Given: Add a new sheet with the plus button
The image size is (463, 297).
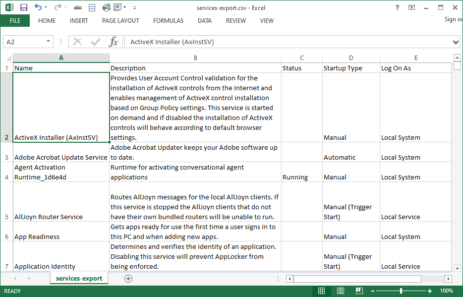Looking at the screenshot, I should coord(128,278).
